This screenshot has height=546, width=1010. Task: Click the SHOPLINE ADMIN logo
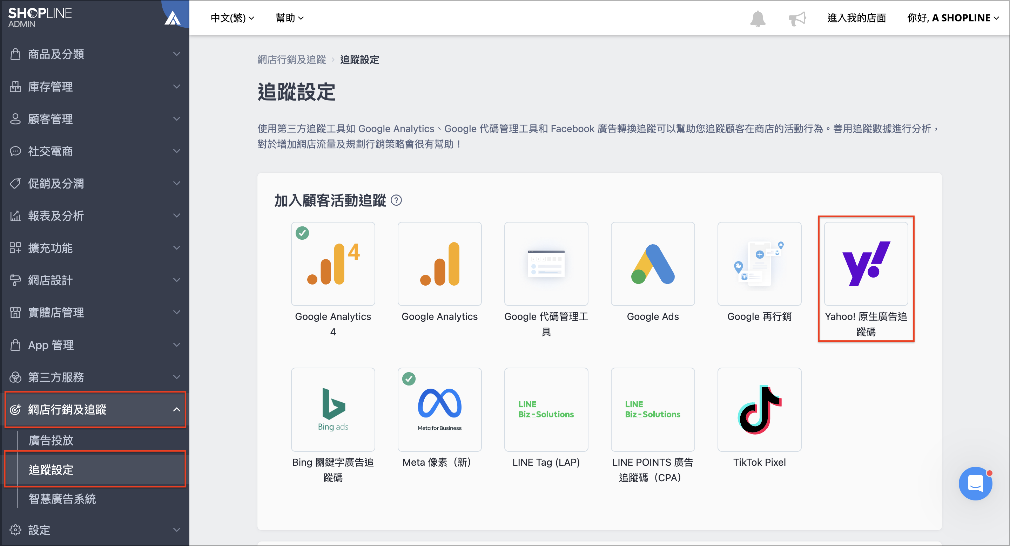[x=40, y=18]
